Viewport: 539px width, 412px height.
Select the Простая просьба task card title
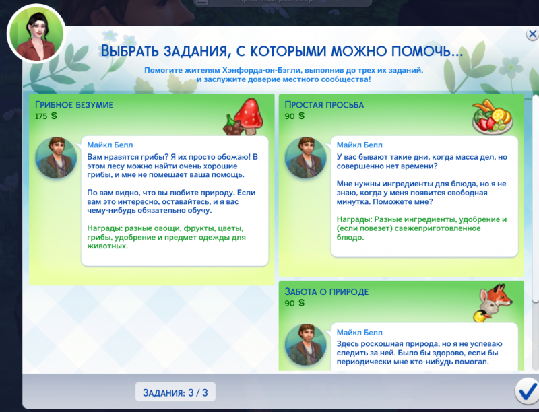click(x=324, y=105)
